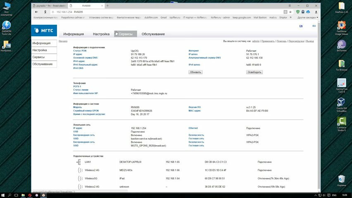The image size is (352, 198).
Task: Click the DESKTOP-LKPRLI0 device name
Action: tap(131, 162)
